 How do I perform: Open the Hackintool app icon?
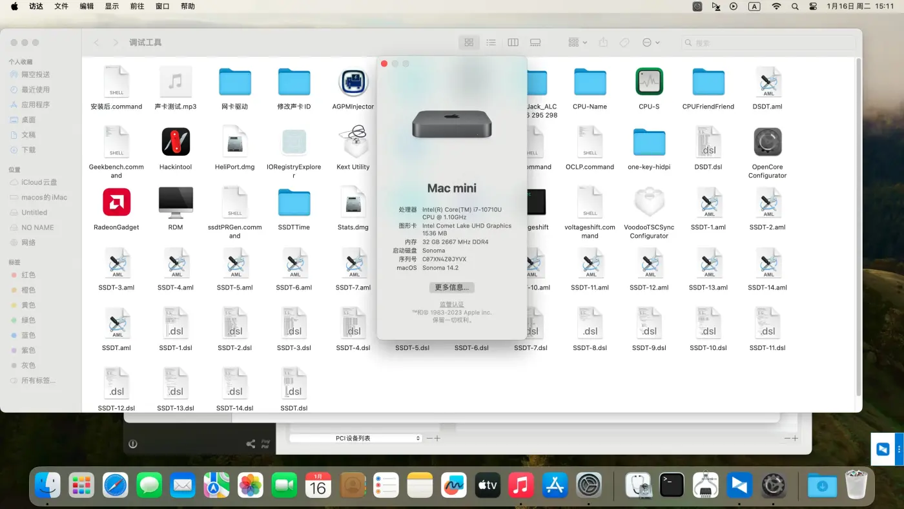175,141
